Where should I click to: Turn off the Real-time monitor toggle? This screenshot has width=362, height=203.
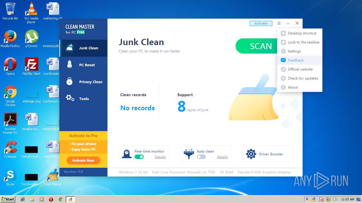(139, 157)
